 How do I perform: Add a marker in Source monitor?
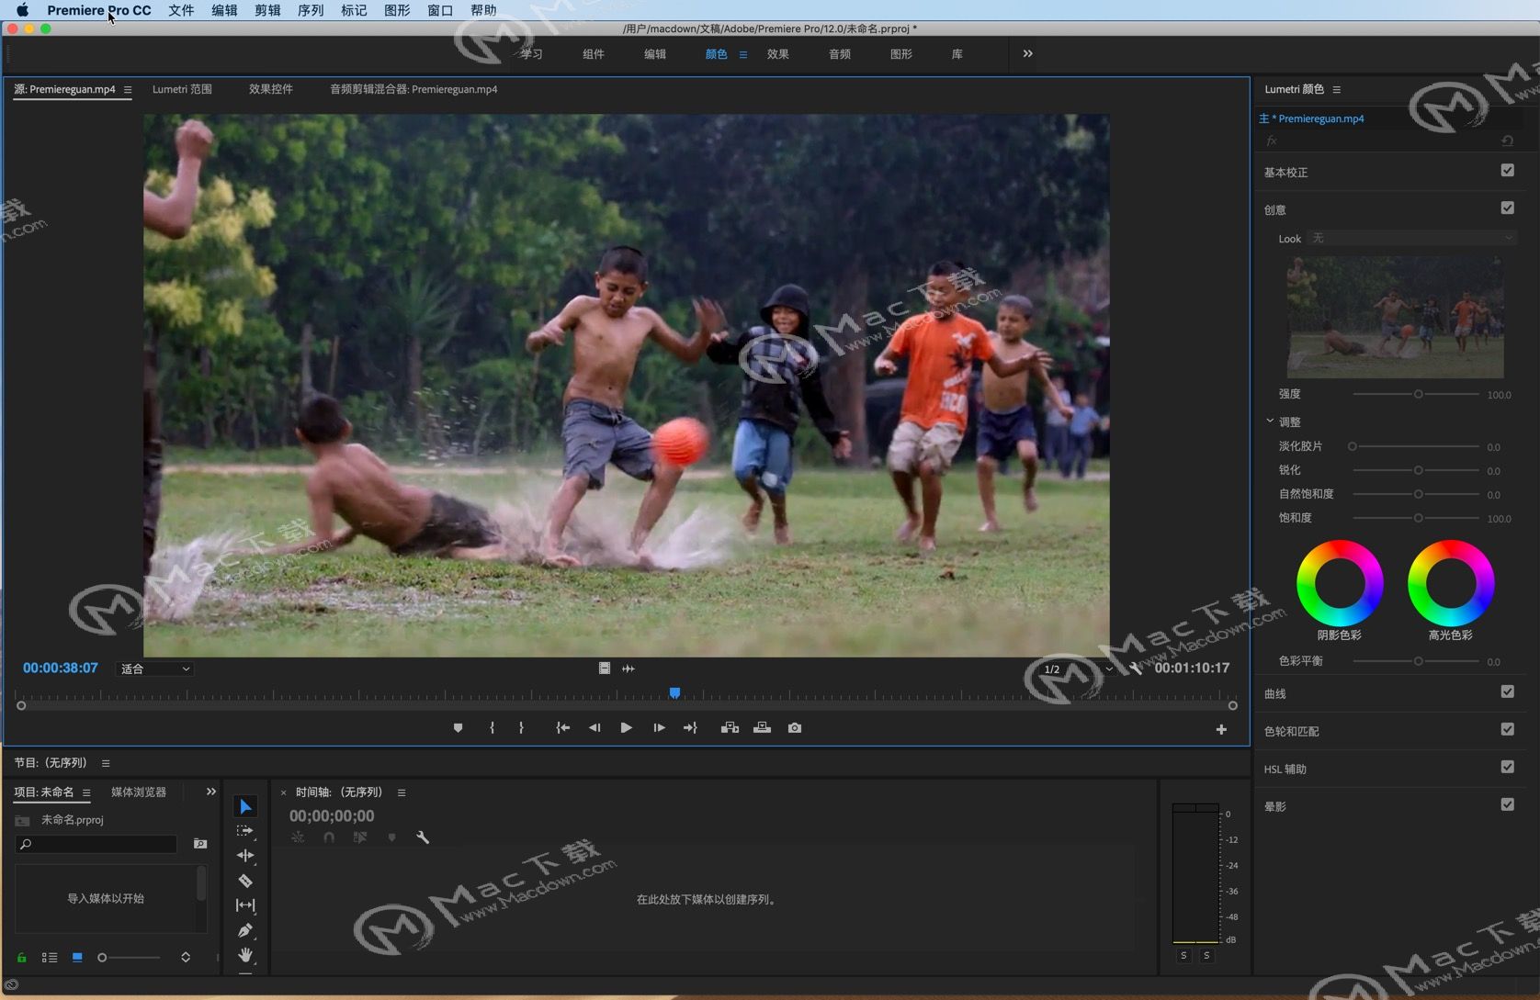(x=458, y=728)
